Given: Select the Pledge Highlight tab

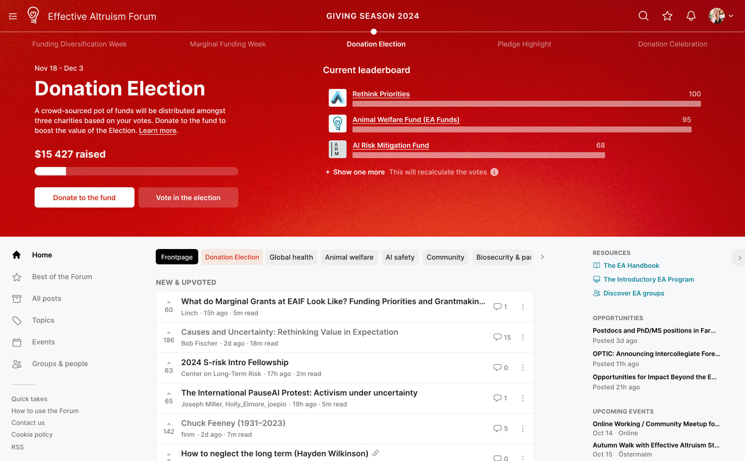Looking at the screenshot, I should (525, 44).
